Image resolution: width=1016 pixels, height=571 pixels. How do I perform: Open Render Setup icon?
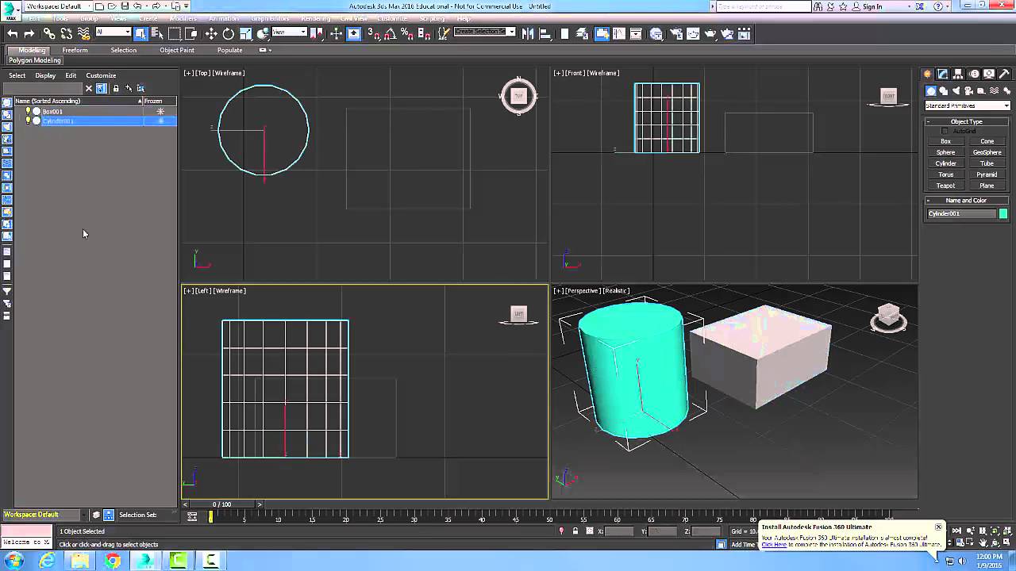[x=675, y=33]
